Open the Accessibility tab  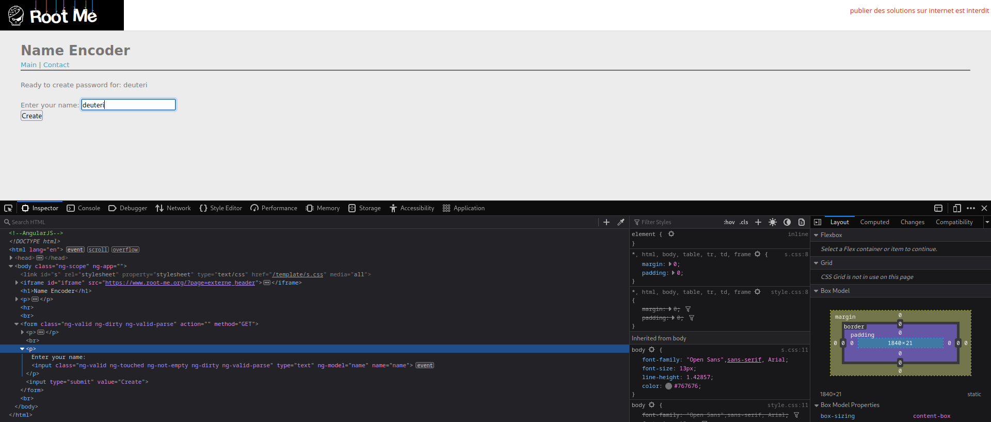point(412,208)
